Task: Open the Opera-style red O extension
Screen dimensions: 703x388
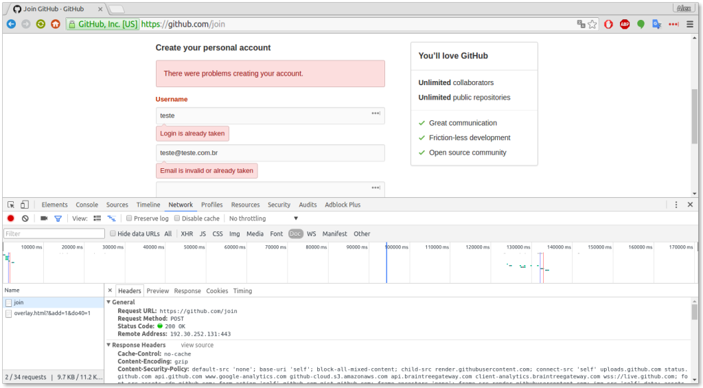Action: (x=608, y=24)
